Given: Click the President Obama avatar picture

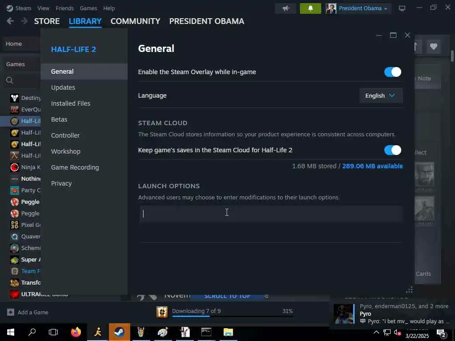Looking at the screenshot, I should [331, 8].
